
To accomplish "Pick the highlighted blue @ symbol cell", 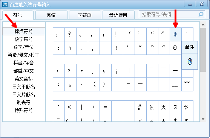I will tap(175, 34).
